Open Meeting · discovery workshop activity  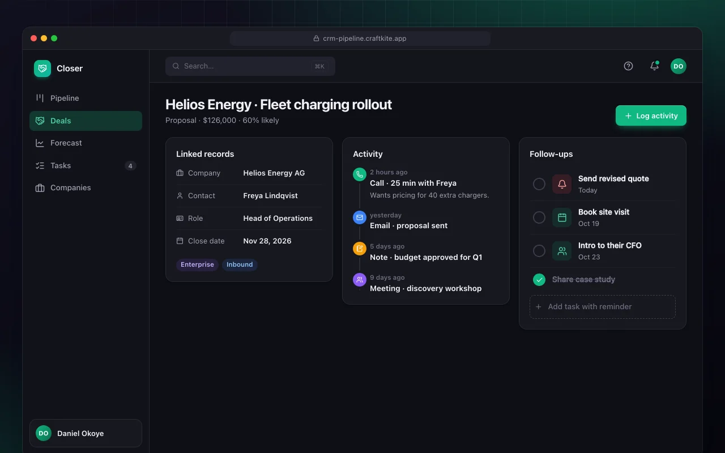click(x=425, y=288)
